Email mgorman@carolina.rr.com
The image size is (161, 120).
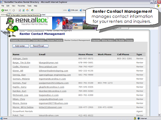click(x=52, y=79)
